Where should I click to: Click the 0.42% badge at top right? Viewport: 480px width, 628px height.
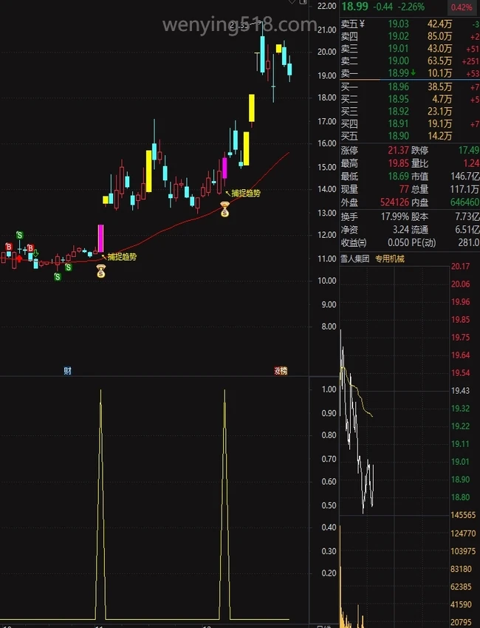pyautogui.click(x=461, y=7)
